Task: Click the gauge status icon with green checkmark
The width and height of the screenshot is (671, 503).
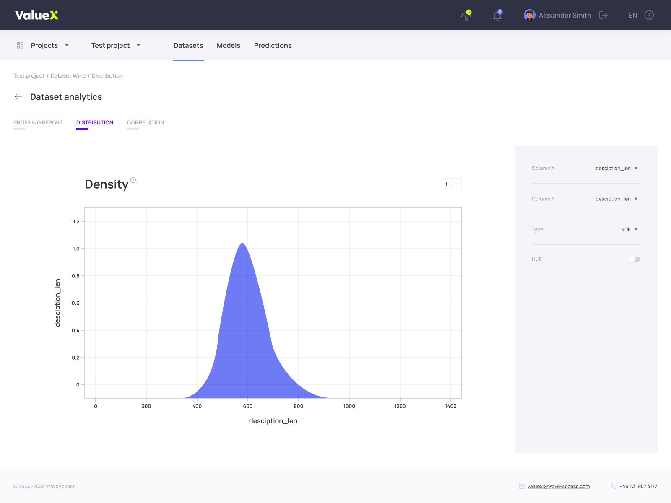Action: click(x=466, y=16)
